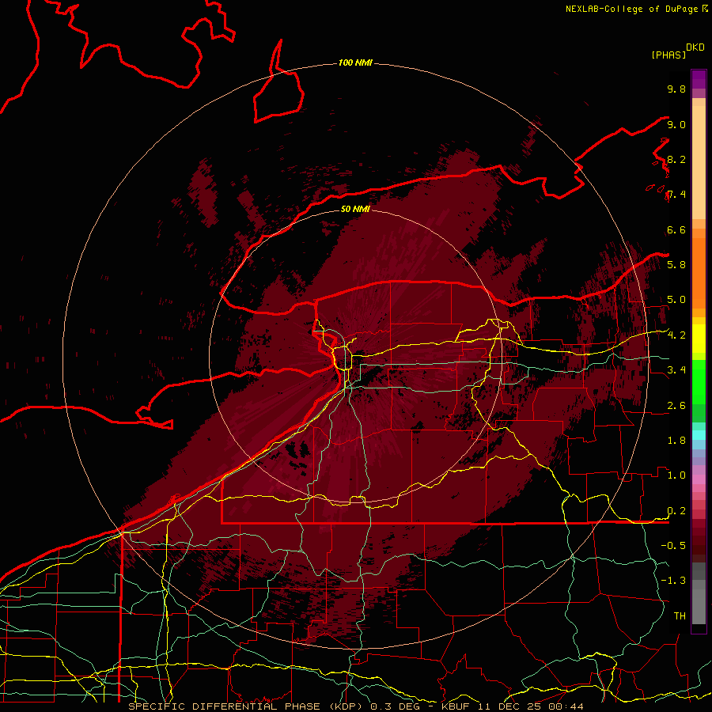
Task: Click the DKD [PHAS] legend title
Action: [678, 51]
